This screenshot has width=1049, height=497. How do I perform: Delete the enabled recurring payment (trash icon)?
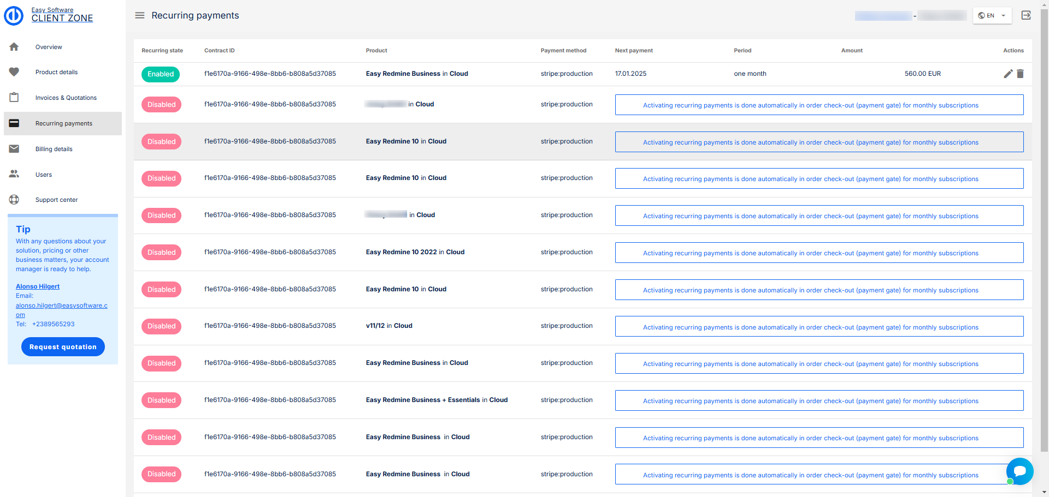(1020, 74)
